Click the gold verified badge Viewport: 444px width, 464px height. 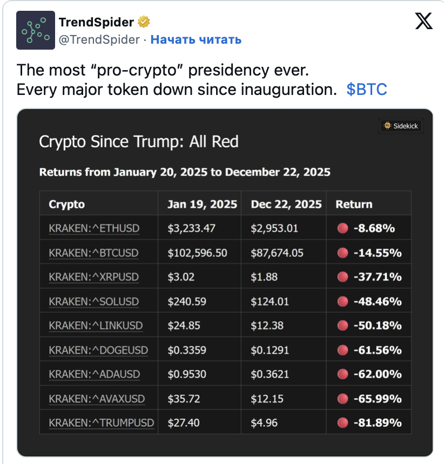[144, 22]
